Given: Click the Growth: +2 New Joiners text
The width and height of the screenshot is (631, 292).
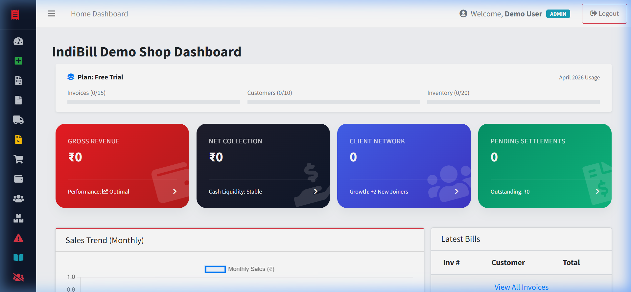Looking at the screenshot, I should (379, 192).
